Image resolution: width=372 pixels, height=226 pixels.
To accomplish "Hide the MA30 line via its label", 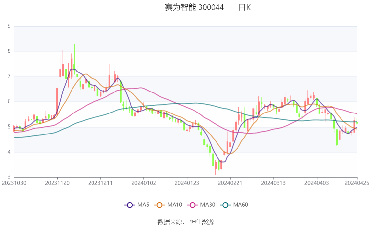I will click(x=208, y=205).
